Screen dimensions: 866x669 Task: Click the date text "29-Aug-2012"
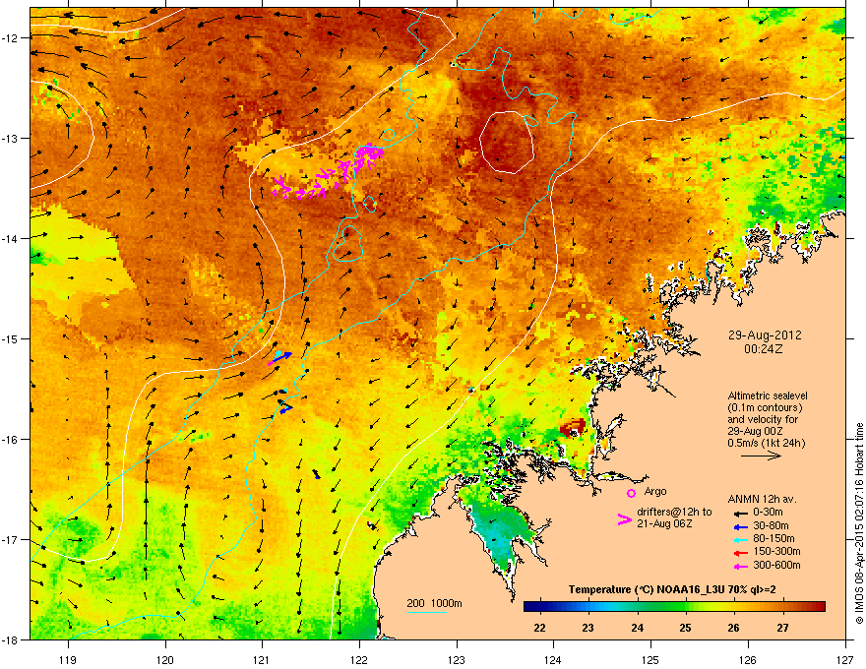click(x=765, y=335)
